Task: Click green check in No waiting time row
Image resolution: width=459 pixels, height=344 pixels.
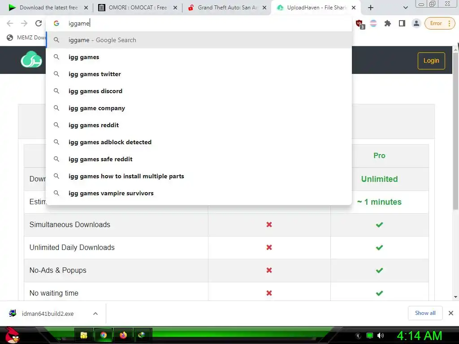Action: click(379, 293)
